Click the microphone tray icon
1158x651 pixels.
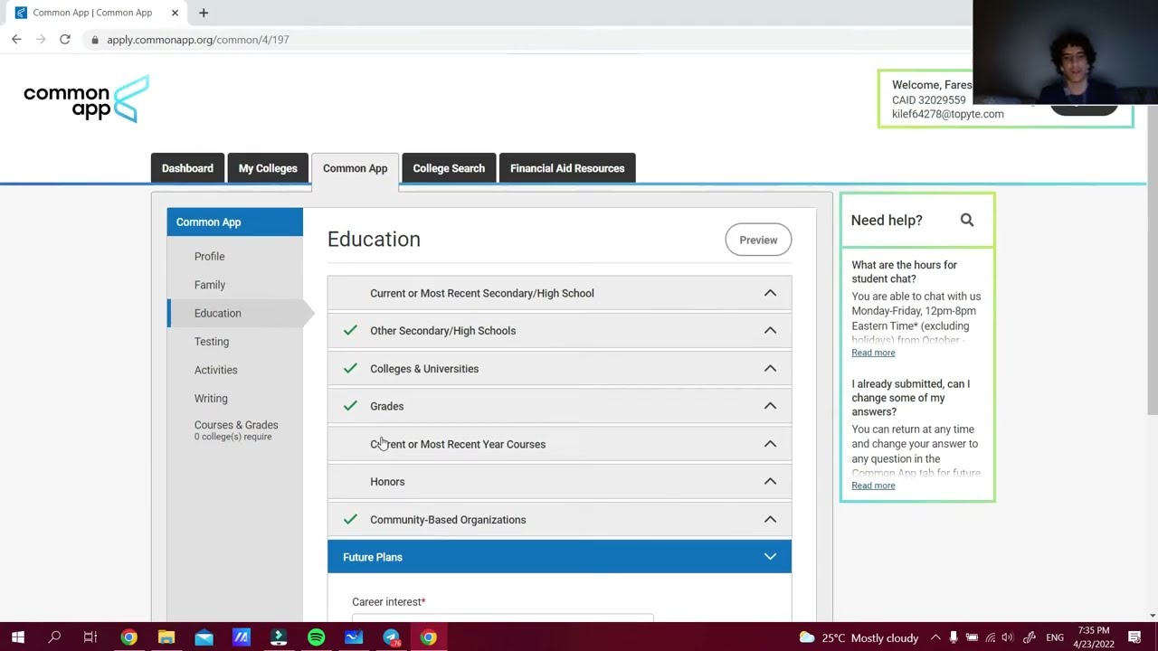pos(954,637)
